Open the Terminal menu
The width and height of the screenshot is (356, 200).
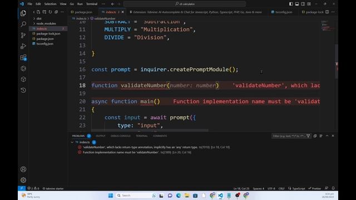click(x=92, y=4)
